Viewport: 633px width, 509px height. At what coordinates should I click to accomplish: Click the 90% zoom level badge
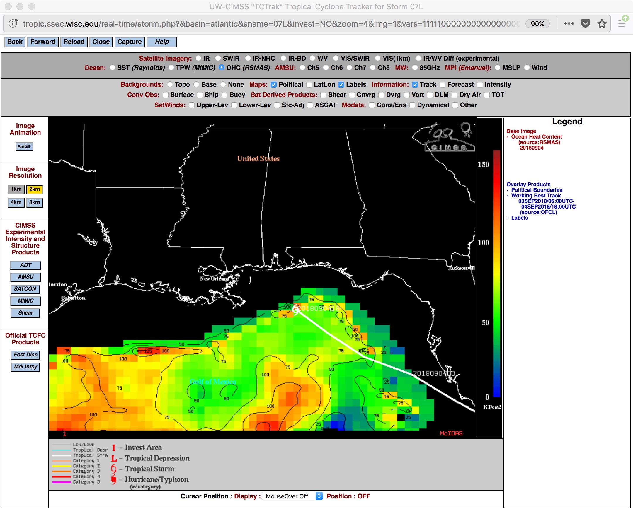pos(537,24)
